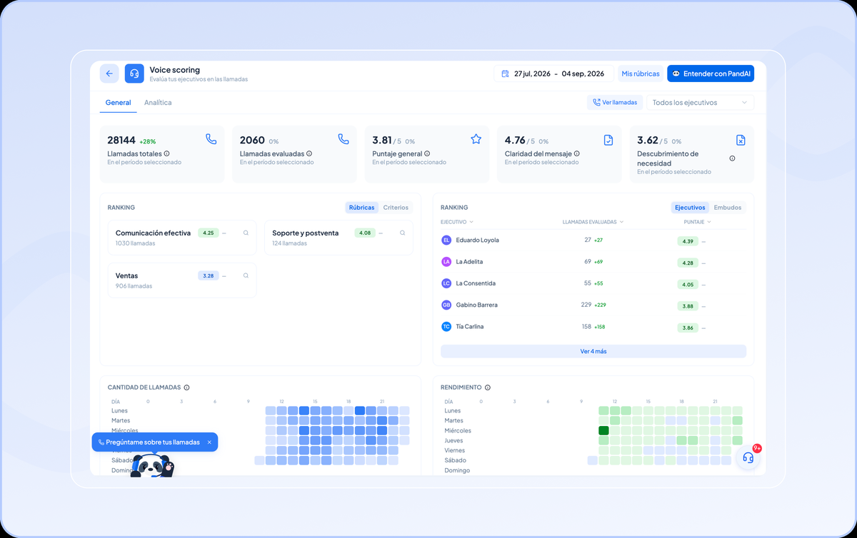This screenshot has width=857, height=538.
Task: Click Entender con PandAI button
Action: click(x=711, y=73)
